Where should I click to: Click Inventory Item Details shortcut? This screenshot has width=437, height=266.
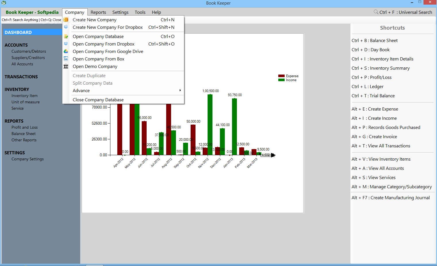pyautogui.click(x=382, y=59)
